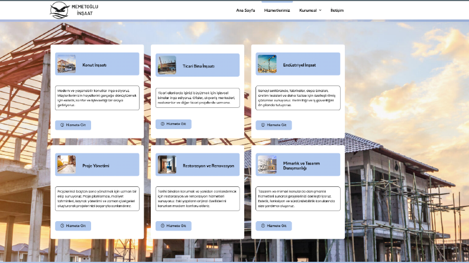Click the MEMETOĞLU İNŞAAT brand name text
This screenshot has width=469, height=263.
[x=85, y=10]
